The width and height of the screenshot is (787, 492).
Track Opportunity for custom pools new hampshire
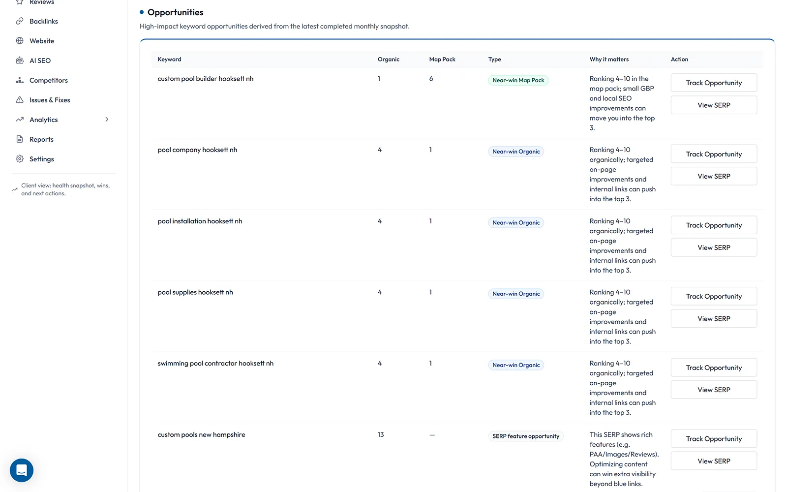[713, 438]
